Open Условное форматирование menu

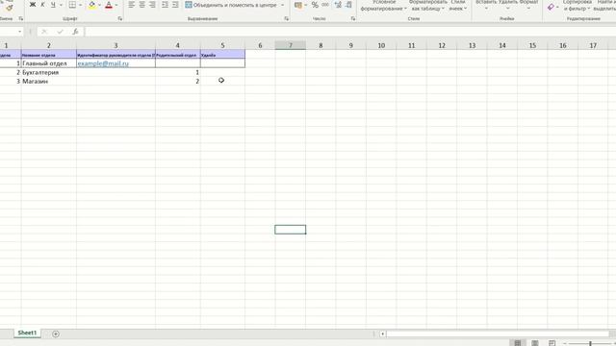click(384, 6)
